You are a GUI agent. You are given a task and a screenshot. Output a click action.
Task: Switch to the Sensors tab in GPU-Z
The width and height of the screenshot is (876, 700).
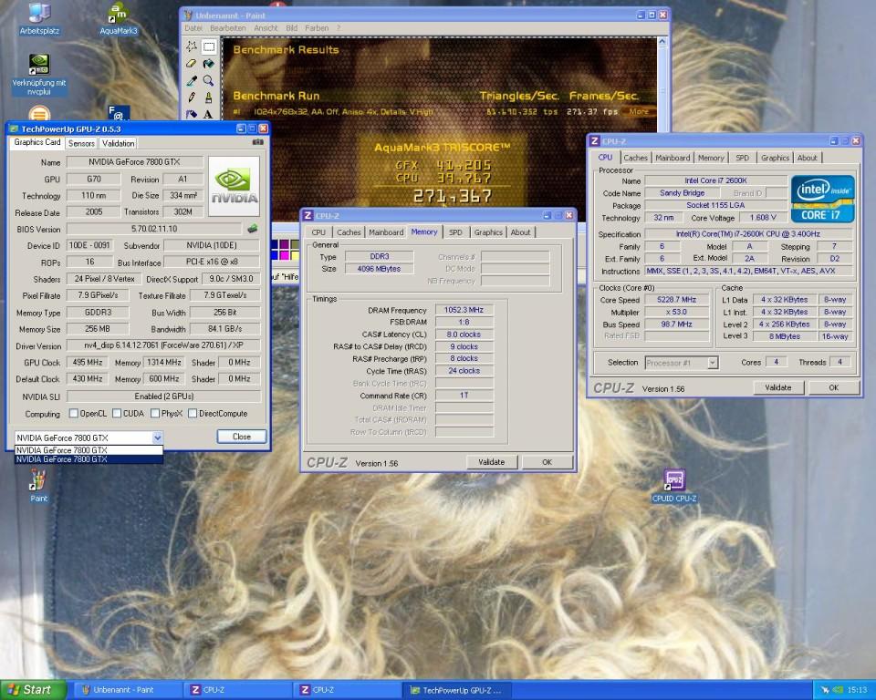coord(81,143)
